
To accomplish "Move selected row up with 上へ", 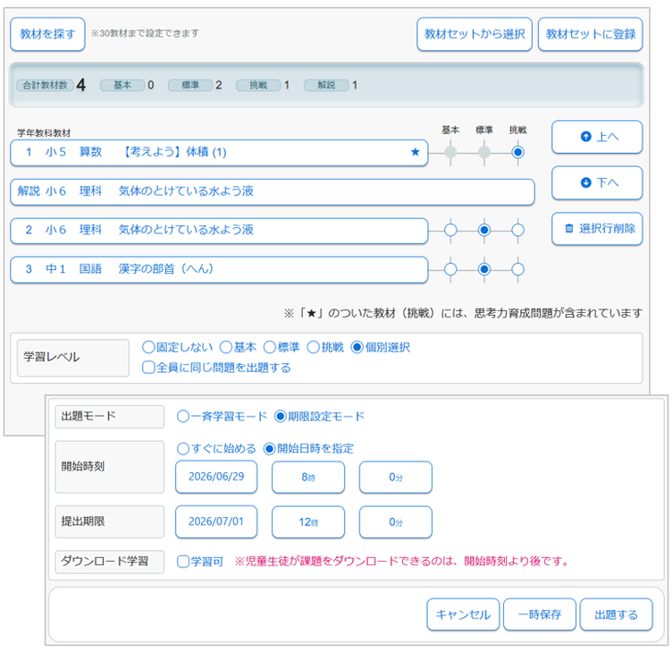I will tap(597, 137).
